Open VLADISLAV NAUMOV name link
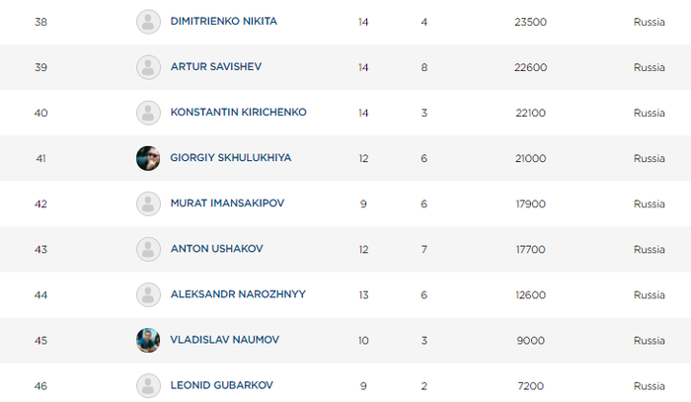This screenshot has width=691, height=402. (x=224, y=340)
